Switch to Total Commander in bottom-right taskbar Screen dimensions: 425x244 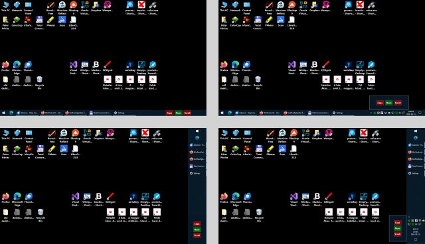click(416, 166)
